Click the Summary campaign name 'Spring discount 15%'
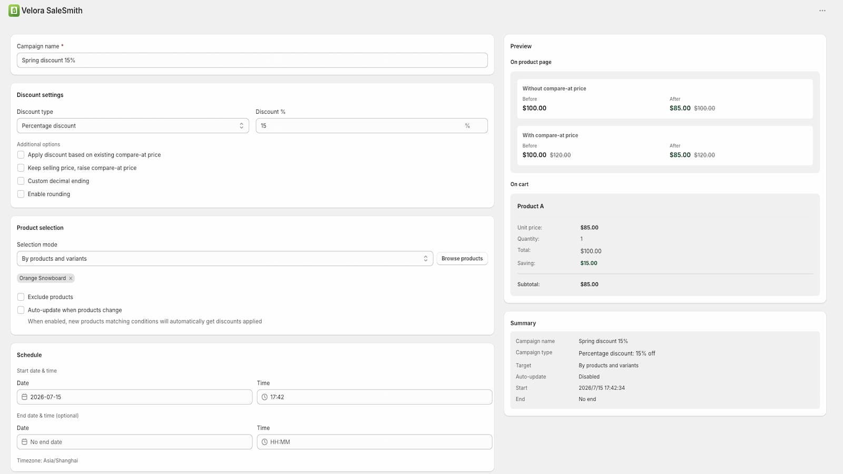The image size is (843, 474). coord(603,341)
